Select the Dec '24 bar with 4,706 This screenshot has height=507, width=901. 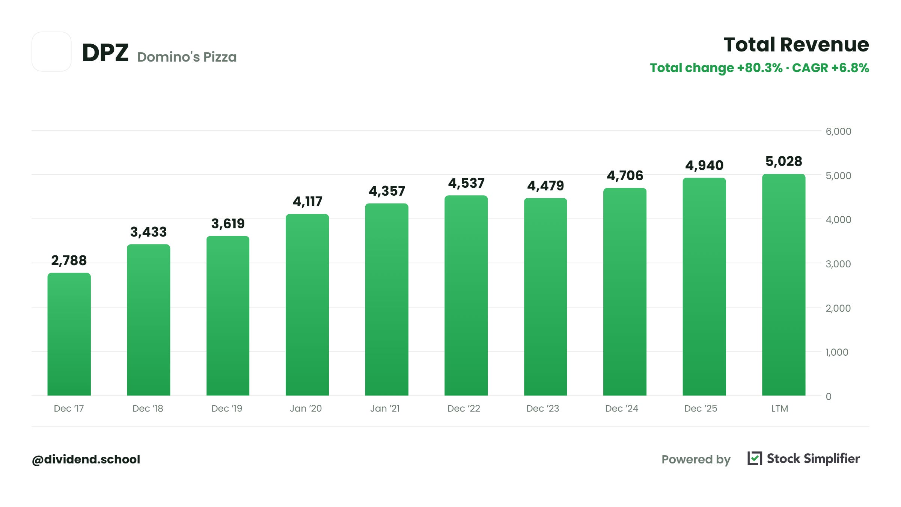tap(625, 292)
